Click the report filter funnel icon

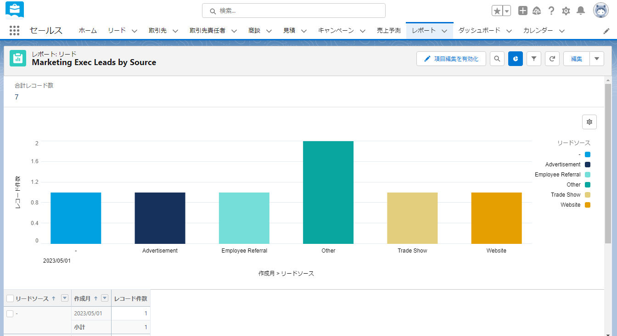coord(534,59)
